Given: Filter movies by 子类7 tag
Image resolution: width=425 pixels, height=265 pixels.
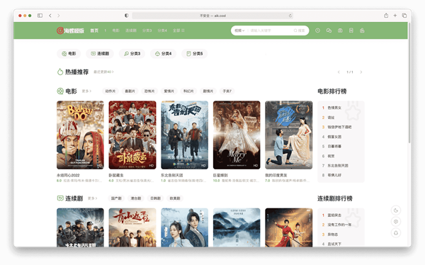Looking at the screenshot, I should [227, 91].
